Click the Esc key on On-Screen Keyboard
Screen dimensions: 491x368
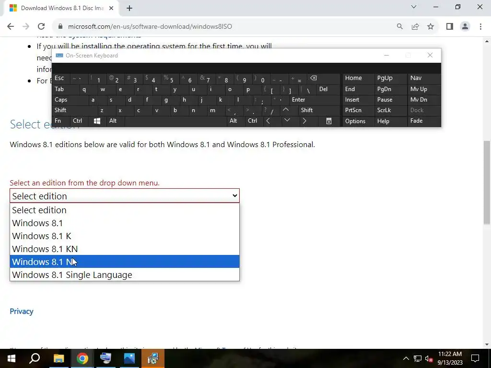point(61,78)
